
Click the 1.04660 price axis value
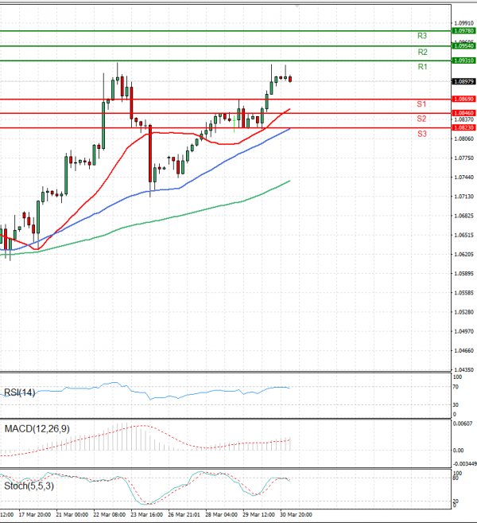click(463, 350)
